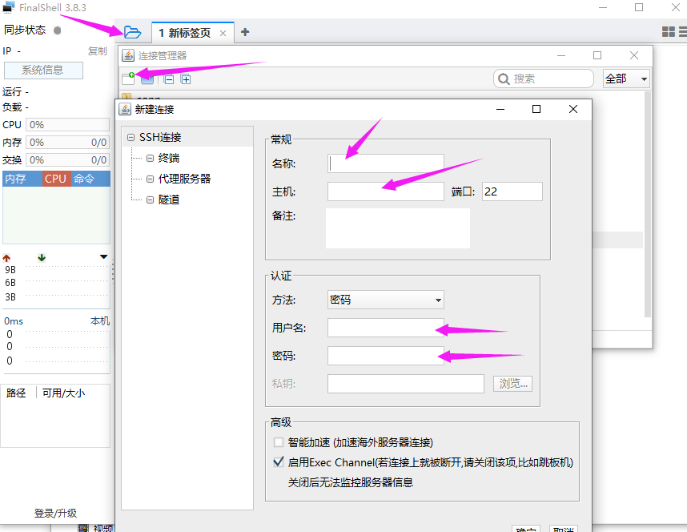Screen dimensions: 687x532
Task: Open the network interface dropdown triangle
Action: point(104,257)
